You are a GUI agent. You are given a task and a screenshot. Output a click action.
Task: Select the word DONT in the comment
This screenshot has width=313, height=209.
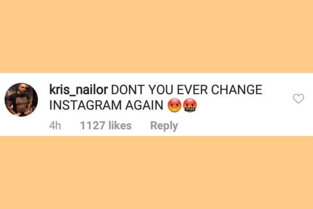[x=127, y=90]
